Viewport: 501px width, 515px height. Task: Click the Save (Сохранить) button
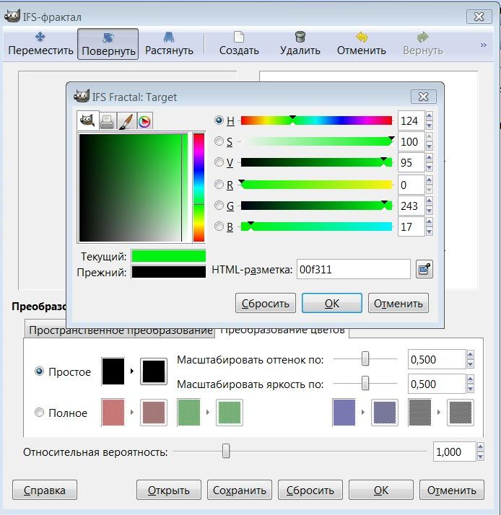click(240, 490)
